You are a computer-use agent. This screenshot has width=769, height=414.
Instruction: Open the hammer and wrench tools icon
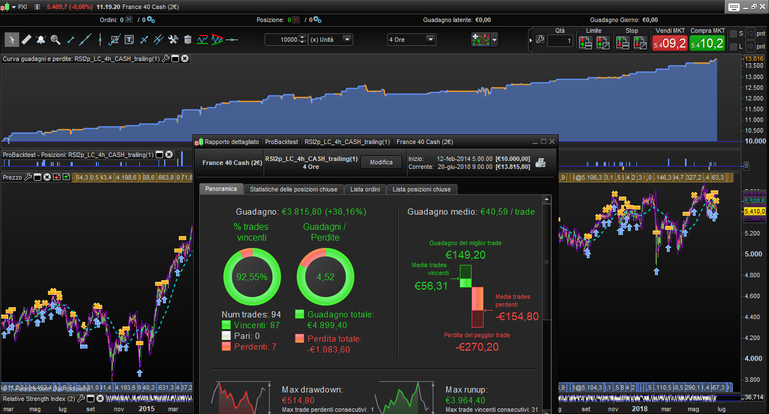click(173, 40)
